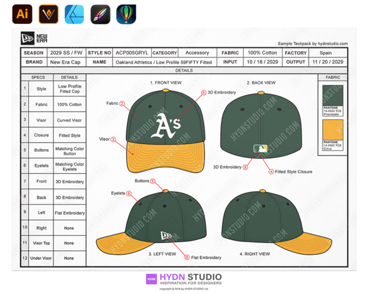Image resolution: width=368 pixels, height=294 pixels.
Task: Click the right view cap illustration
Action: click(277, 222)
